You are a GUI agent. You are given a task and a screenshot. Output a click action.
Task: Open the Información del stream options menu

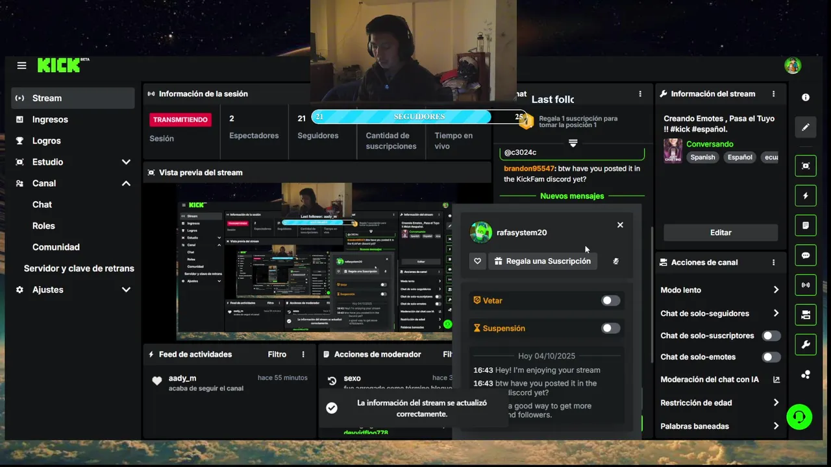[773, 94]
